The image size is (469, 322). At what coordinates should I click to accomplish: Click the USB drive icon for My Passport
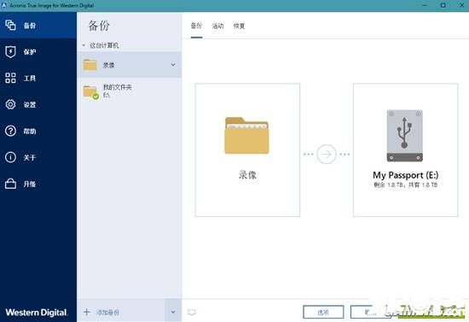point(405,136)
